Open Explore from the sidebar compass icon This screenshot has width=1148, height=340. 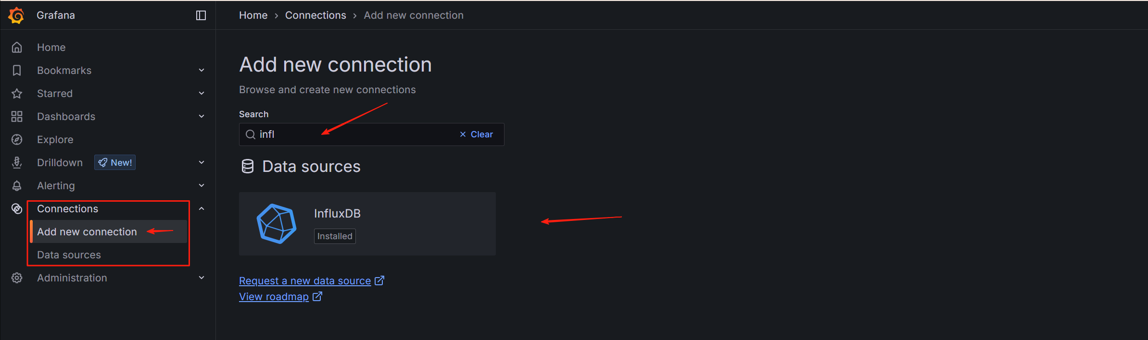coord(17,139)
